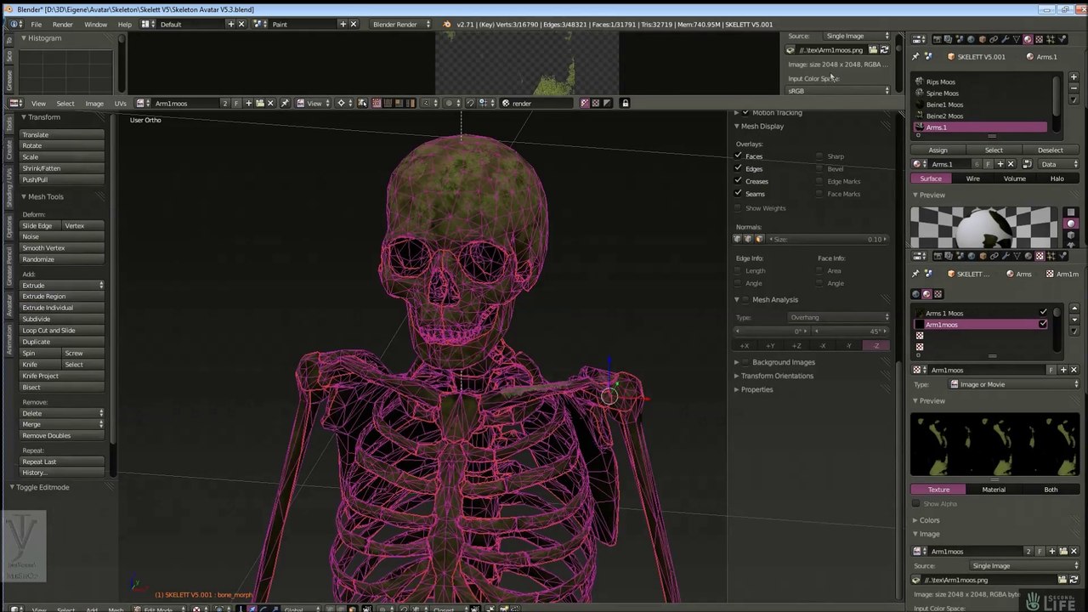Remove material slot with minus button
1088x612 pixels.
pyautogui.click(x=1074, y=88)
